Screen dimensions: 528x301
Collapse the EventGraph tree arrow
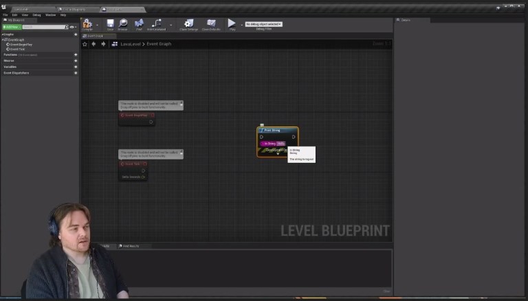point(3,40)
